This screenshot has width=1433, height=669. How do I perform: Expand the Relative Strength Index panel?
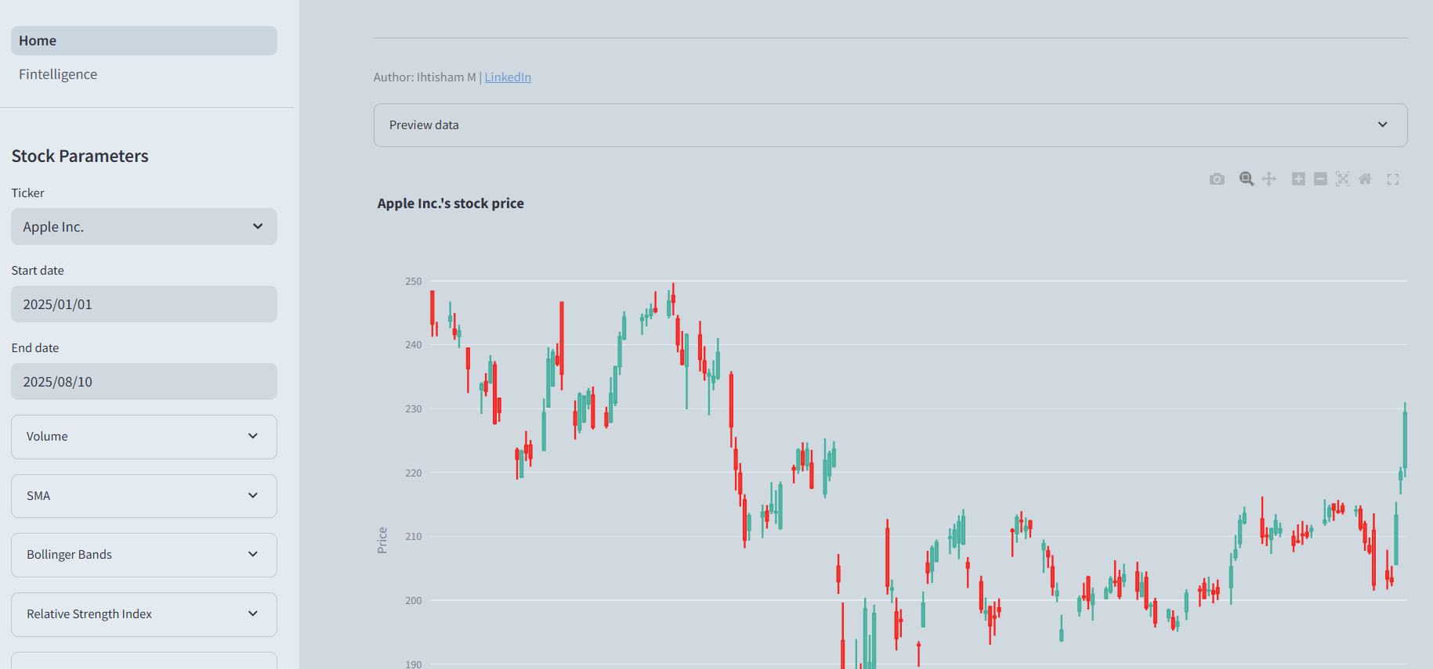(x=144, y=614)
